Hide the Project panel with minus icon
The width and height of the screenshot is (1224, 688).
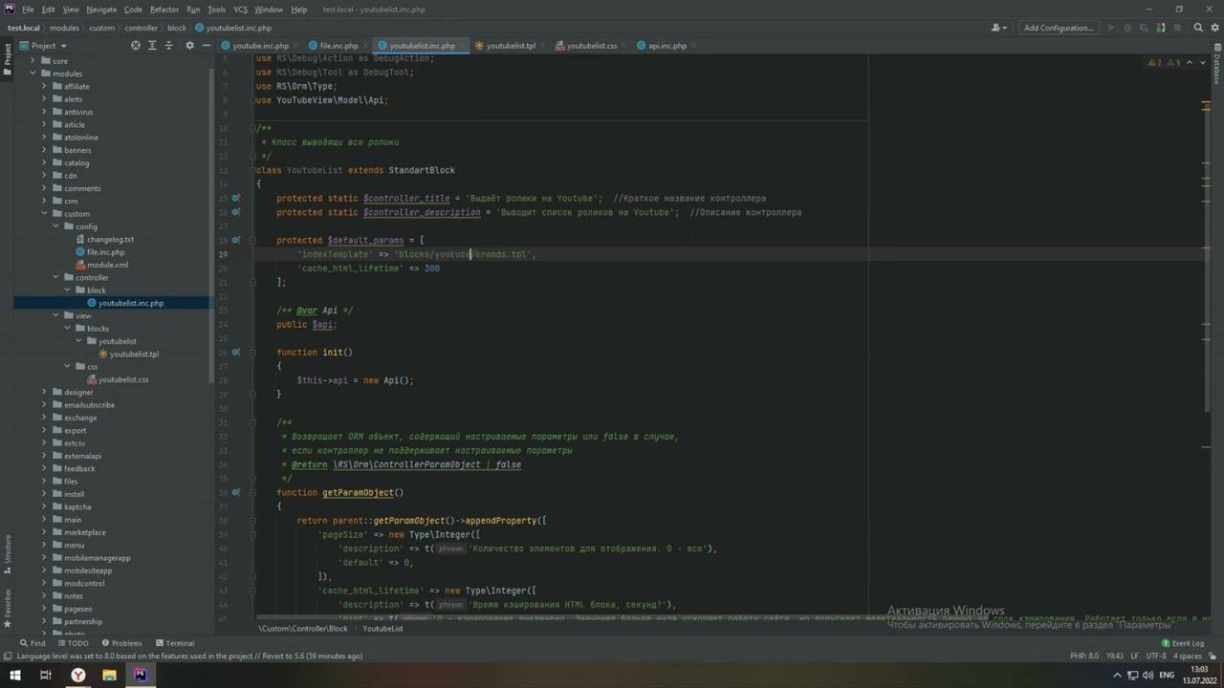pyautogui.click(x=207, y=46)
